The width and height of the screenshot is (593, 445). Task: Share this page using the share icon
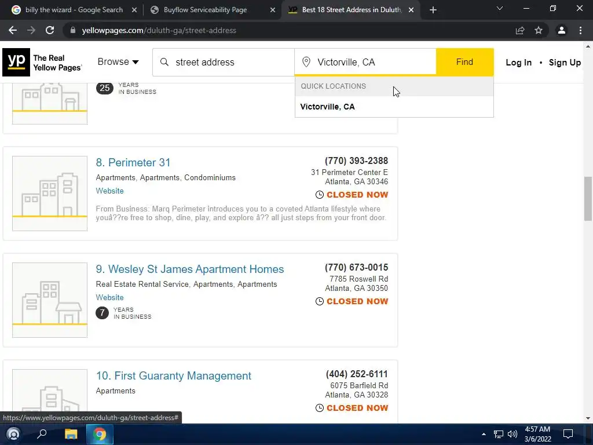[520, 30]
